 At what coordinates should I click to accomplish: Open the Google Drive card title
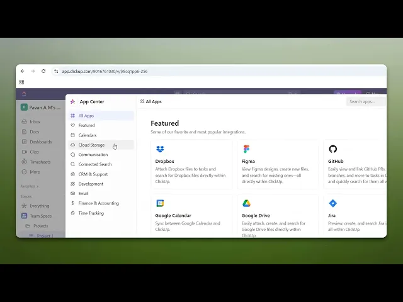coord(256,215)
